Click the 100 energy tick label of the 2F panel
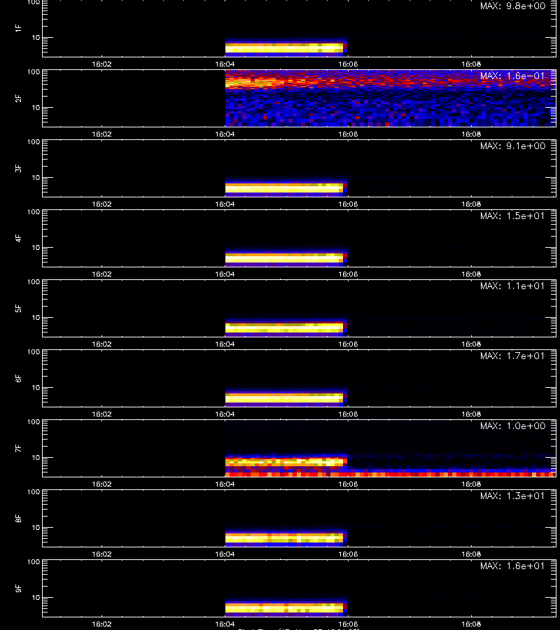Viewport: 560px width, 630px height. coord(34,72)
